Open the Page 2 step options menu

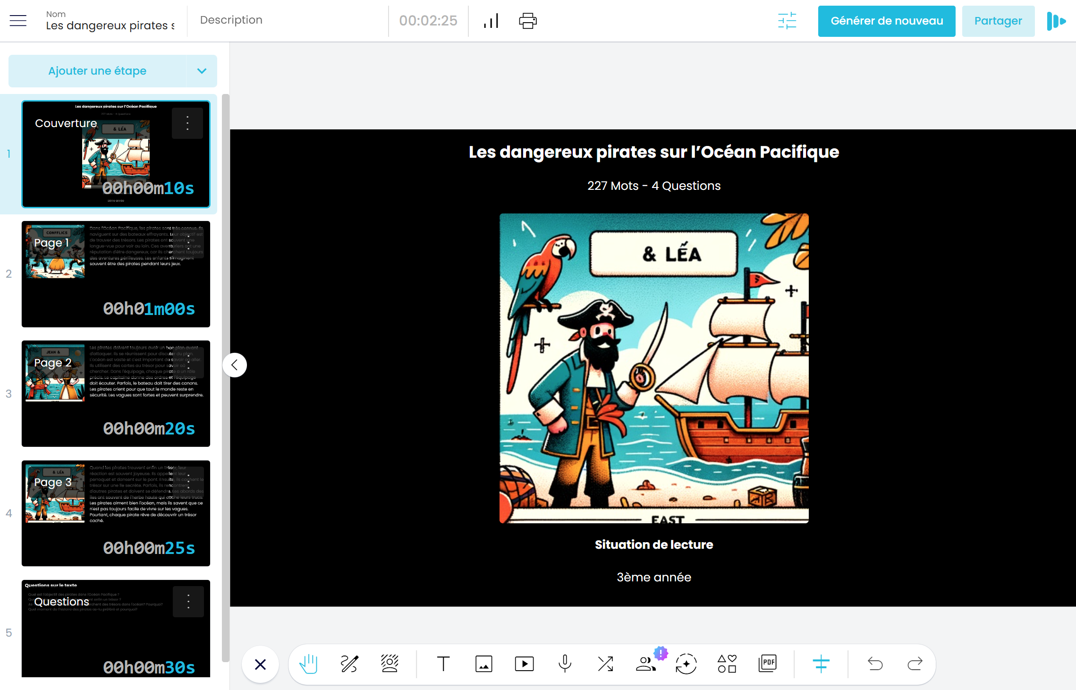coord(188,363)
